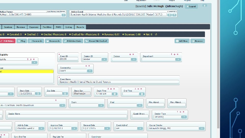Click the Event ID input field
Viewport: 245px width, 138px height.
point(68,59)
